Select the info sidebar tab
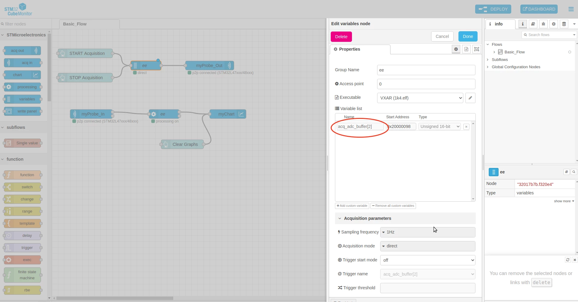Screen dimensions: 578x302 [x=500, y=24]
